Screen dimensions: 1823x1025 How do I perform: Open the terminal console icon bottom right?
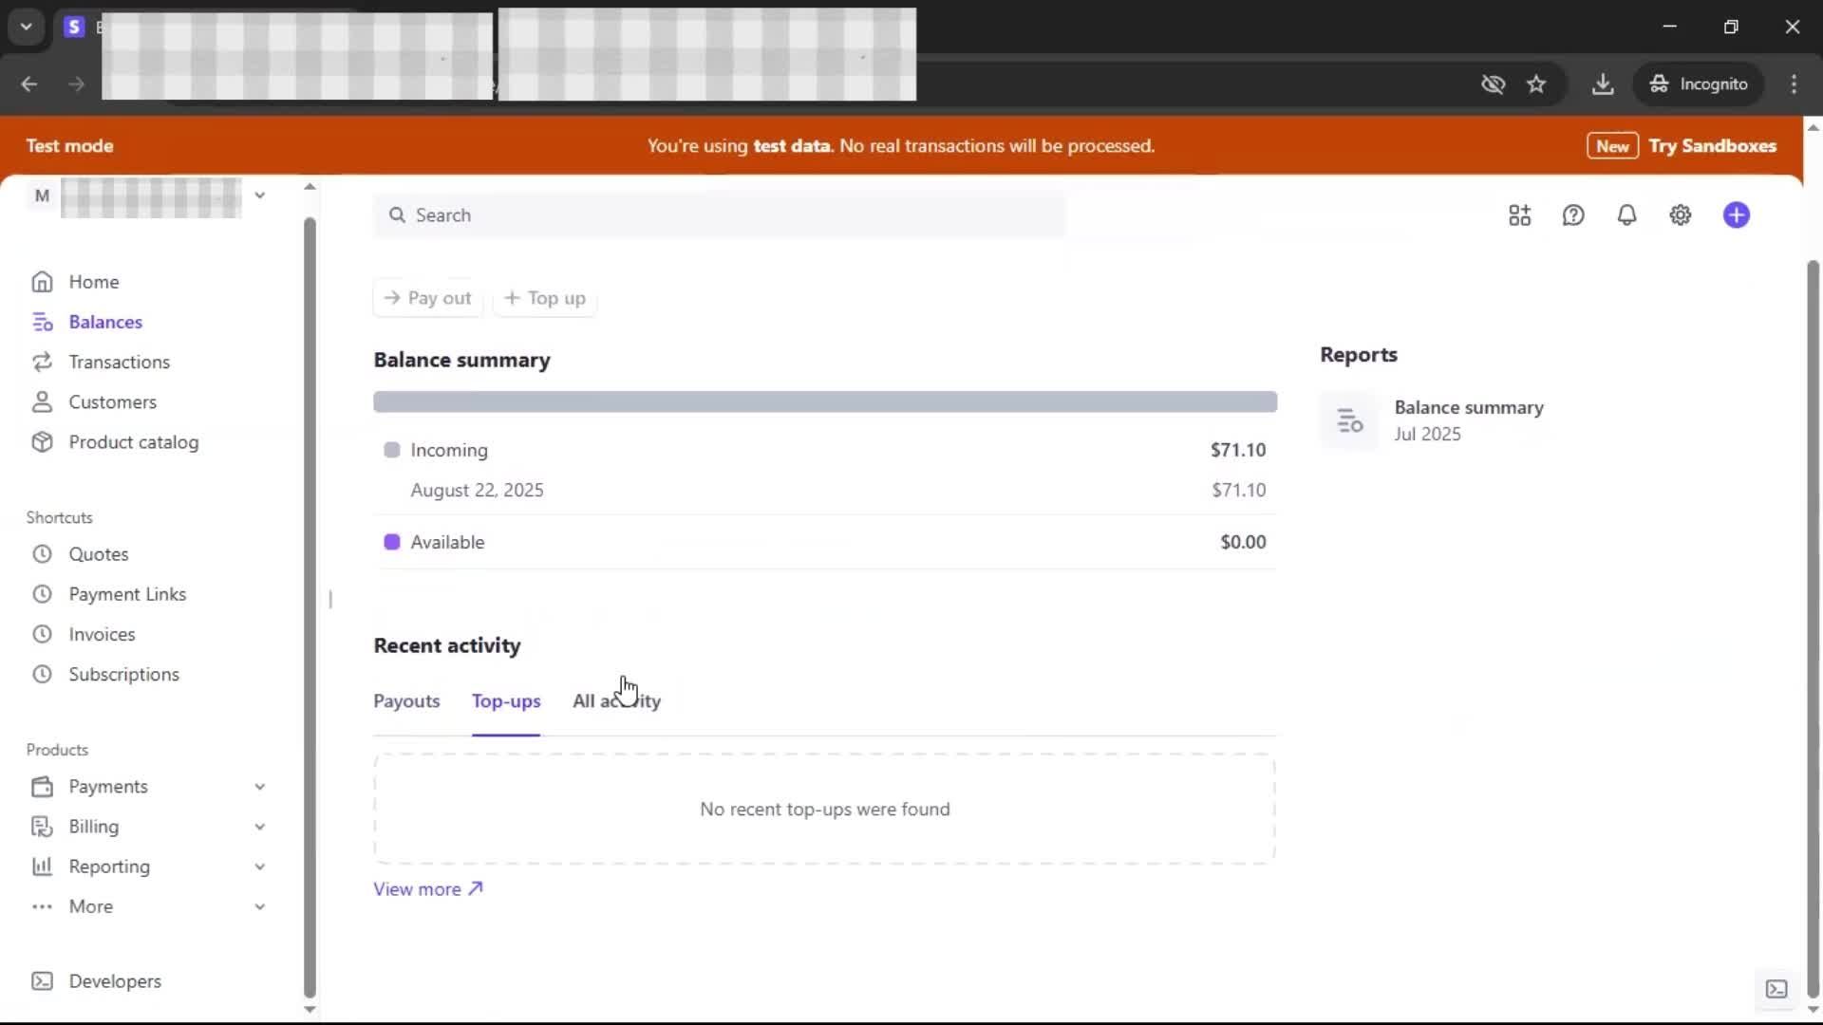pyautogui.click(x=1776, y=989)
